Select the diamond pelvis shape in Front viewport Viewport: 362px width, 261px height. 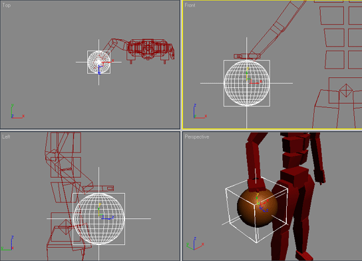(346, 91)
